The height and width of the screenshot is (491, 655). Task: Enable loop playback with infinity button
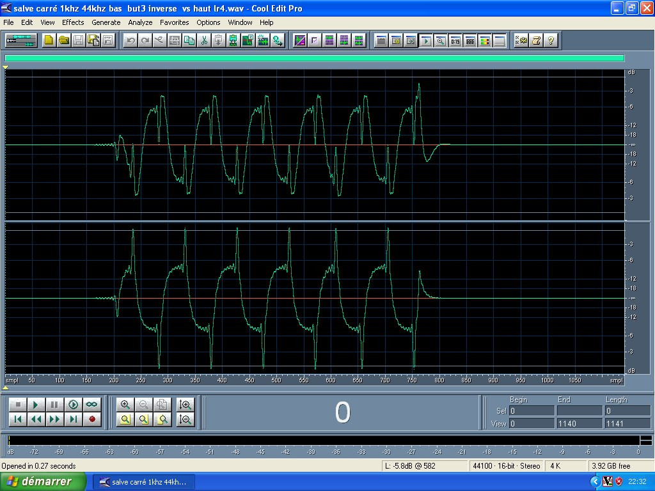point(92,405)
